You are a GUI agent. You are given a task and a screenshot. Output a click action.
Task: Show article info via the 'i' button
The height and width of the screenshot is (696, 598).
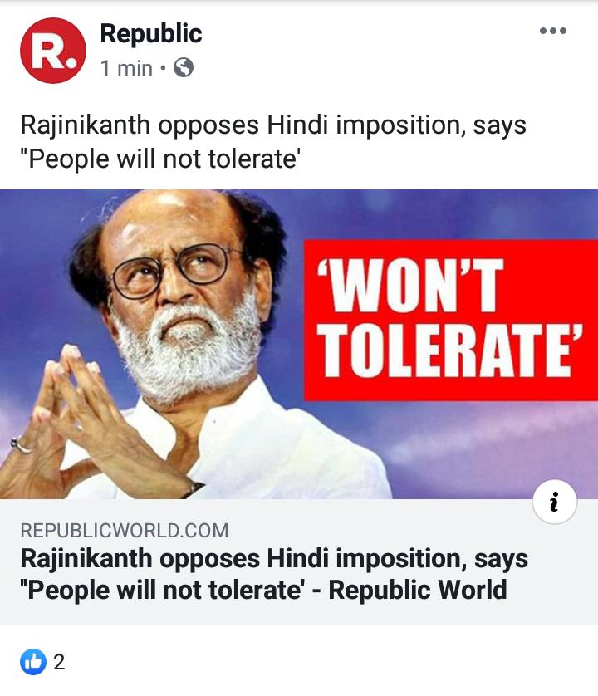pyautogui.click(x=555, y=502)
